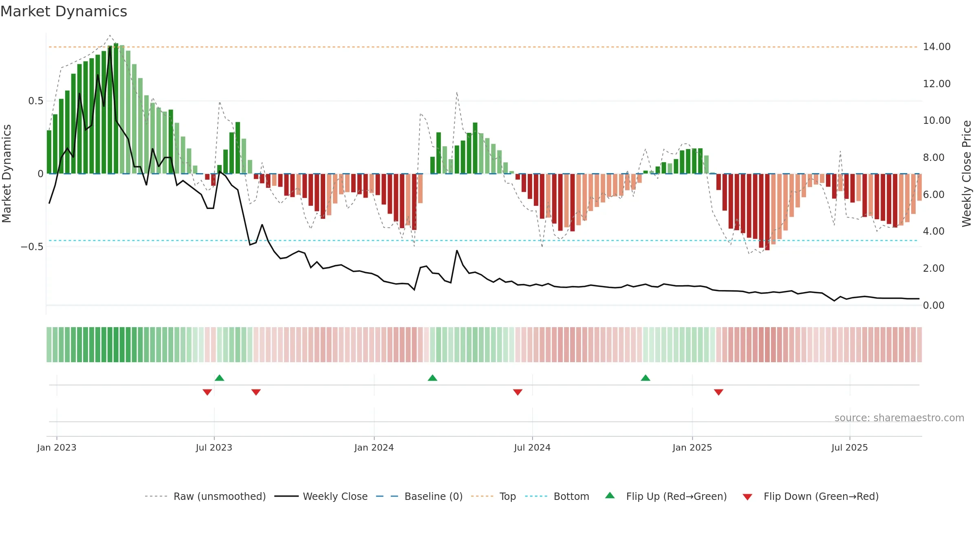Select the Flip Down marker in August 2023

click(256, 392)
